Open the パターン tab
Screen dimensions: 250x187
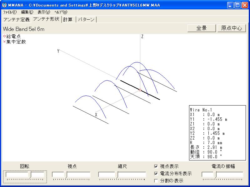86,19
